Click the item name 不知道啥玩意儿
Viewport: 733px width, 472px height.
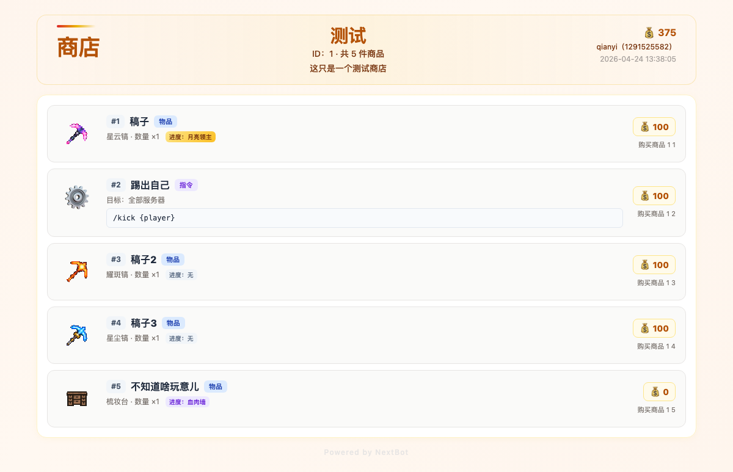165,387
